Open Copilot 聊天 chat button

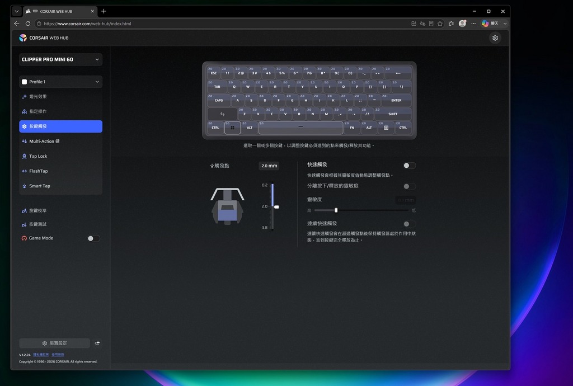pyautogui.click(x=490, y=23)
